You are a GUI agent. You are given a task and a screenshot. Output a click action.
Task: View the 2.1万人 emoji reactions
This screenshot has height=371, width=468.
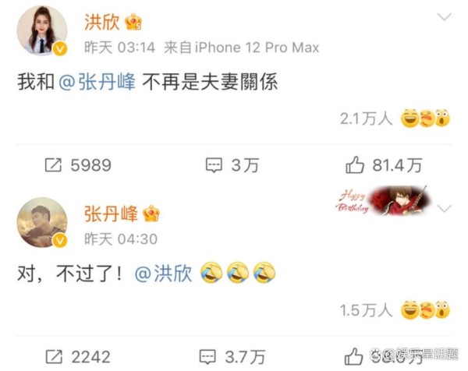coord(395,118)
